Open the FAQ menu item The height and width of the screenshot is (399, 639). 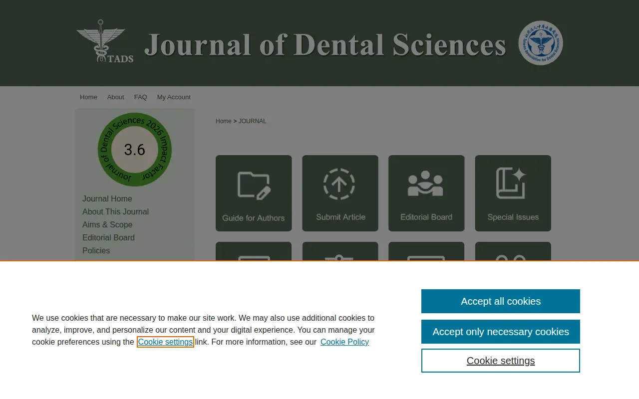140,97
